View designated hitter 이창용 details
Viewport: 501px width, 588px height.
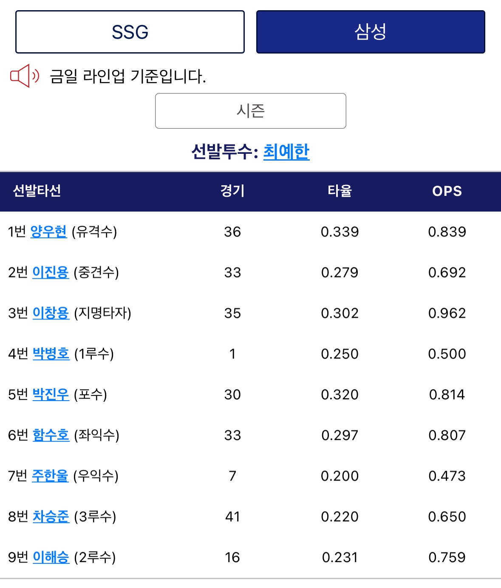[51, 313]
